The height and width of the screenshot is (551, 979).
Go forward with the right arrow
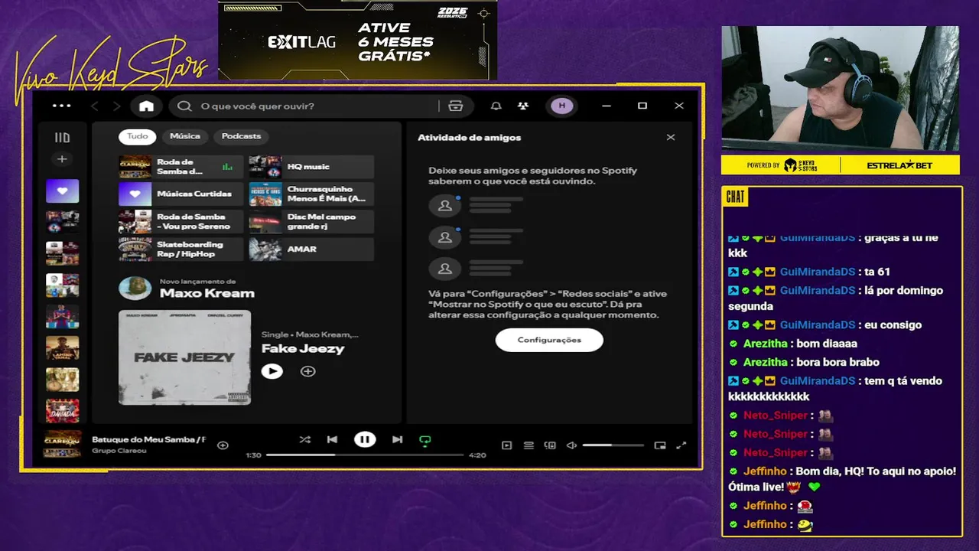(x=116, y=106)
